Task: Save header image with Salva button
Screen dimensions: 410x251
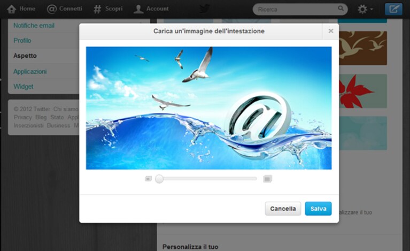Action: coord(318,209)
